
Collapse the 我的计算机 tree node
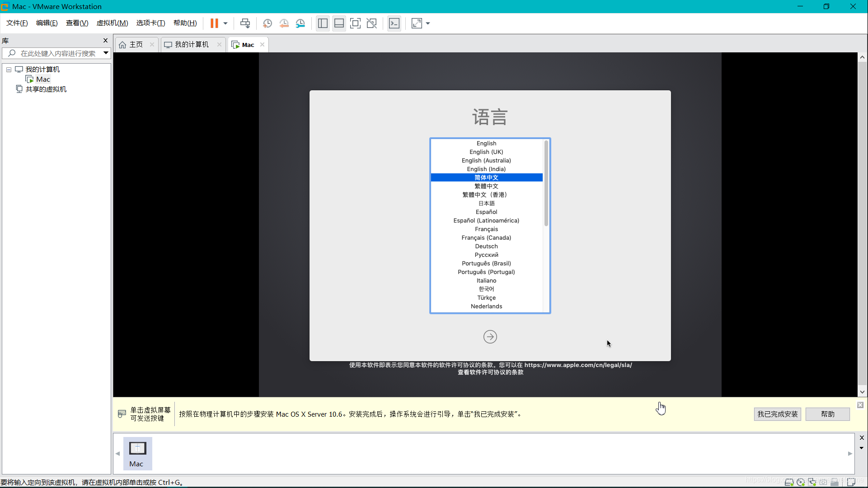tap(9, 70)
